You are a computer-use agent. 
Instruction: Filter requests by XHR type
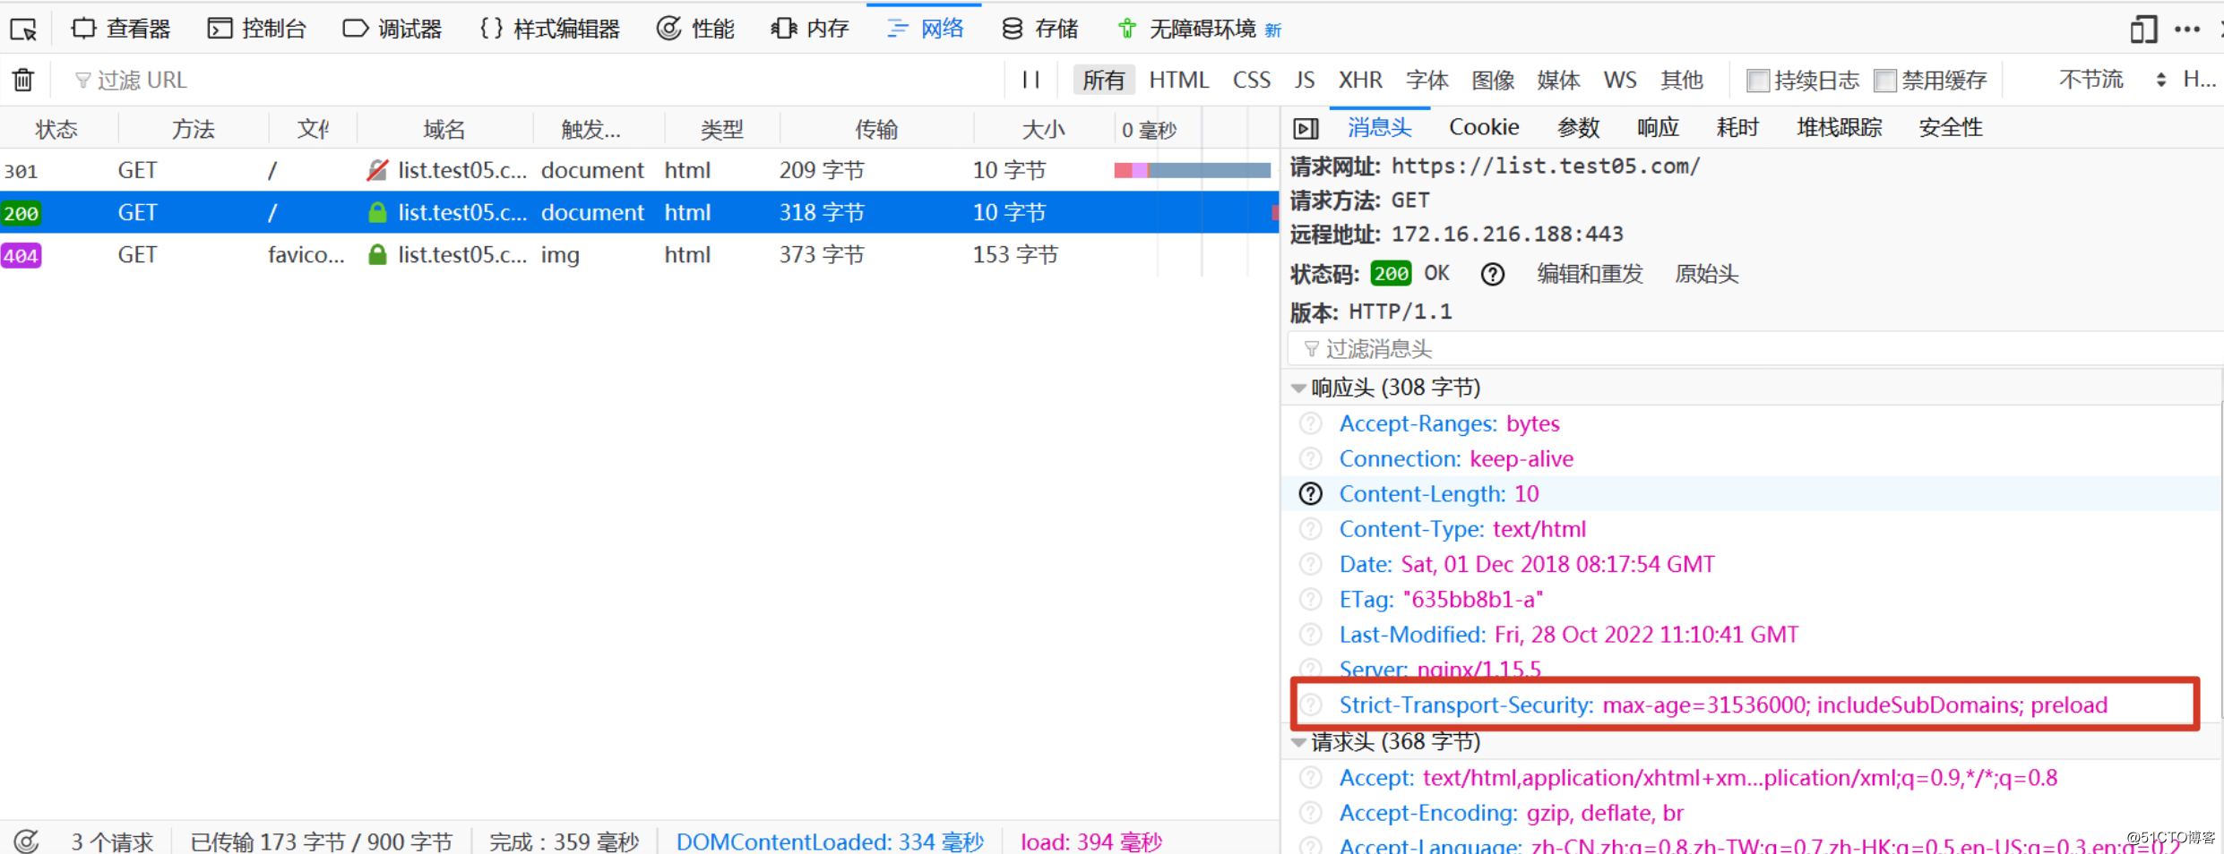click(1360, 80)
